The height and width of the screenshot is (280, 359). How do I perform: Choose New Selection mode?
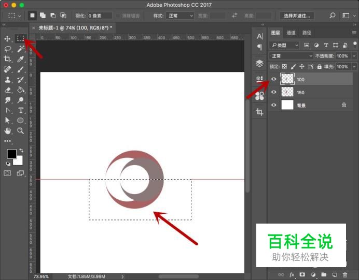[32, 16]
